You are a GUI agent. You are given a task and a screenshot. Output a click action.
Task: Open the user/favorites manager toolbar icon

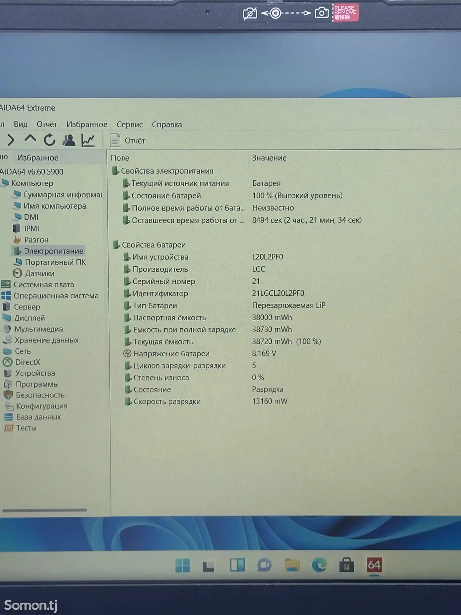coord(69,140)
